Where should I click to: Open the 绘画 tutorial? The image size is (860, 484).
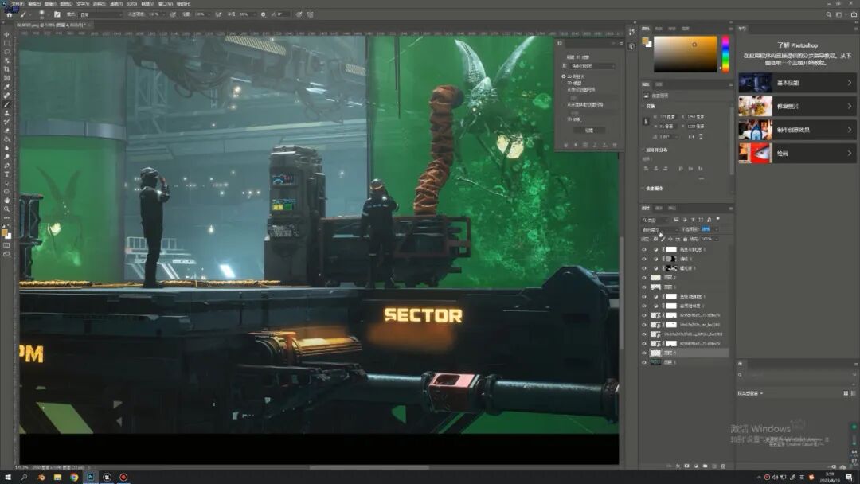pos(797,154)
